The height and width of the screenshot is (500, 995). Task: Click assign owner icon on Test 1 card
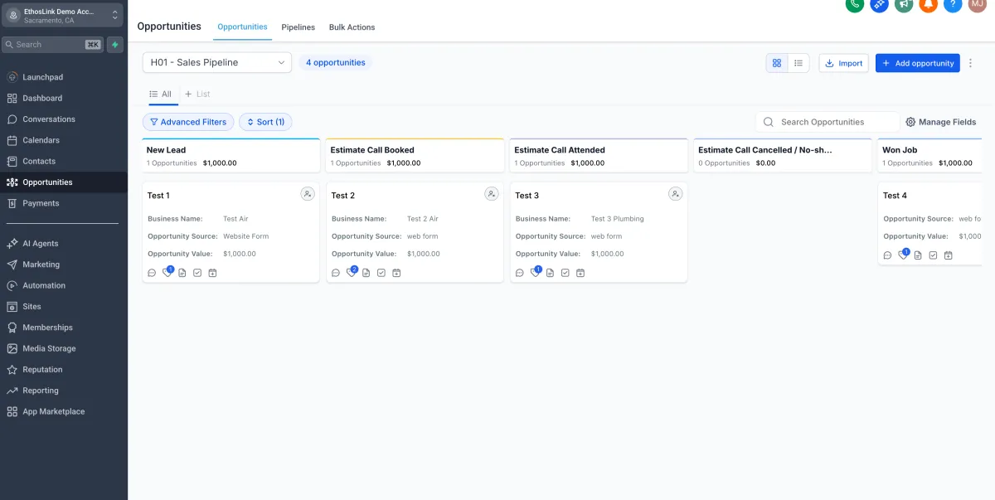point(308,194)
